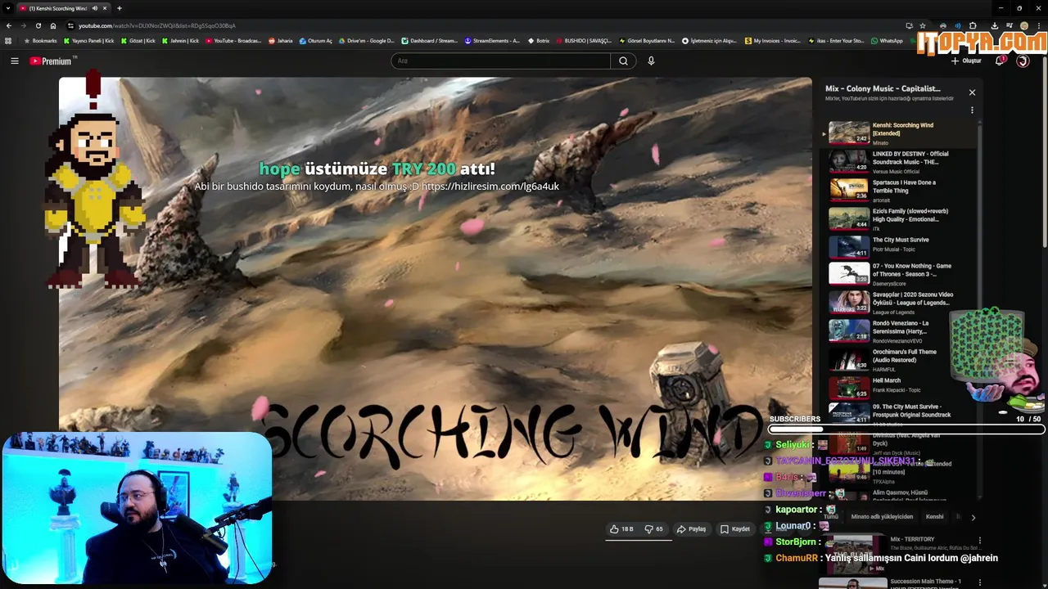The image size is (1048, 589).
Task: Dislike the video with thumbs down
Action: [x=654, y=529]
